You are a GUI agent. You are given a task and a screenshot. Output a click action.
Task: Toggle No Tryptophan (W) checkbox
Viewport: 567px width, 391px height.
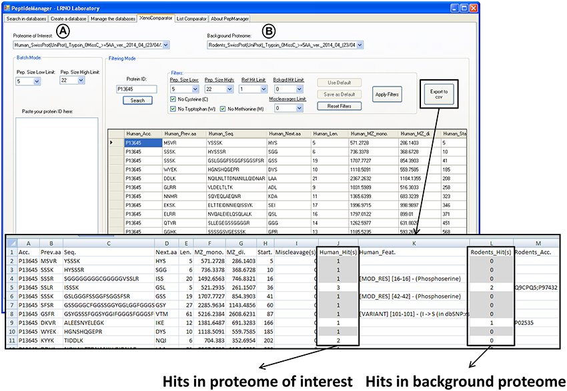click(x=173, y=109)
